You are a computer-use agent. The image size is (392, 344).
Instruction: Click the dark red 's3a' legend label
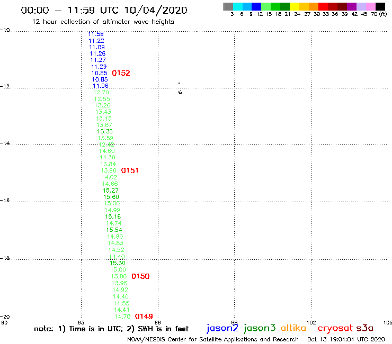[364, 328]
